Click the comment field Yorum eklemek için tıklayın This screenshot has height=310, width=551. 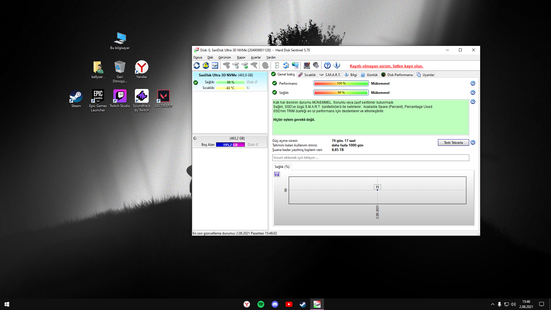coord(370,158)
